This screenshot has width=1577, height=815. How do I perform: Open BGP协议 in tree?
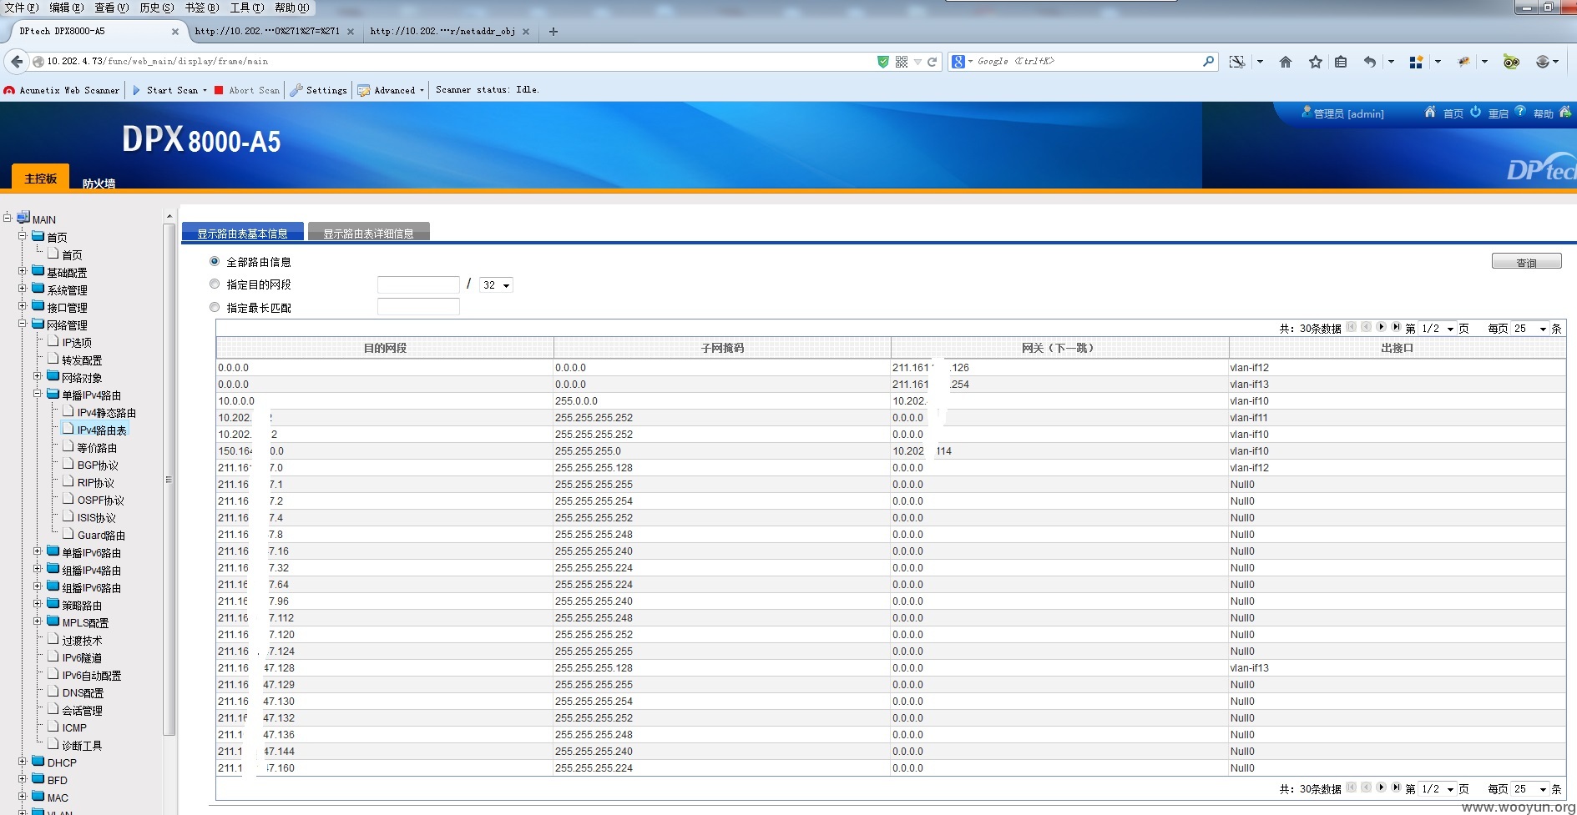click(98, 465)
